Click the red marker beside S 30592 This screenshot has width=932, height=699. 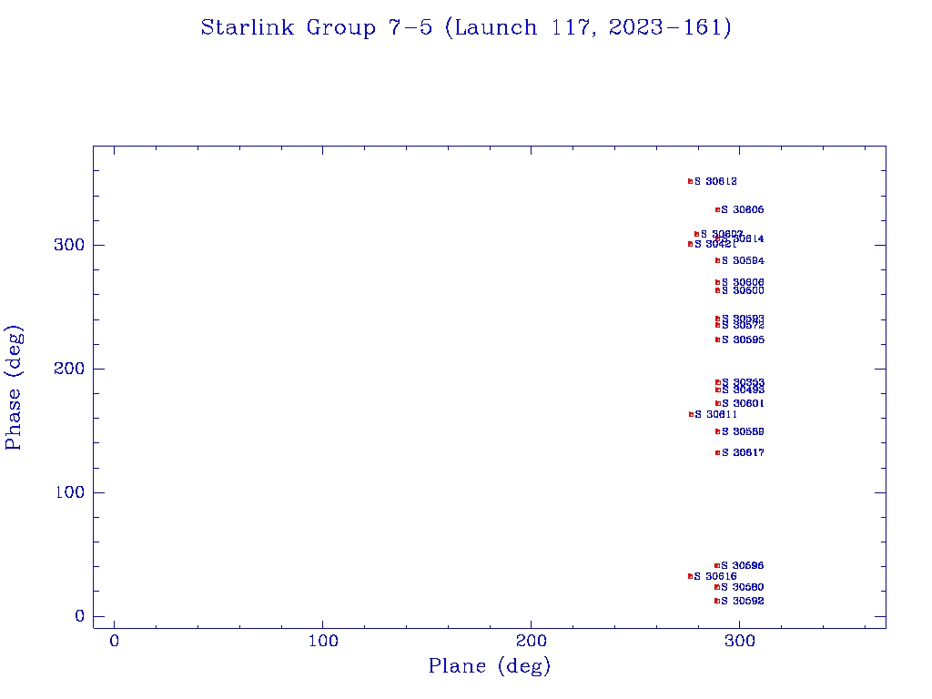click(717, 601)
